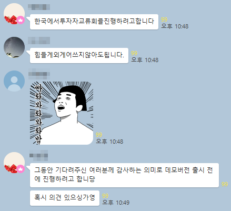Select the message starting 그동안 기다려주신 여러분께
This screenshot has width=231, height=211.
124,175
